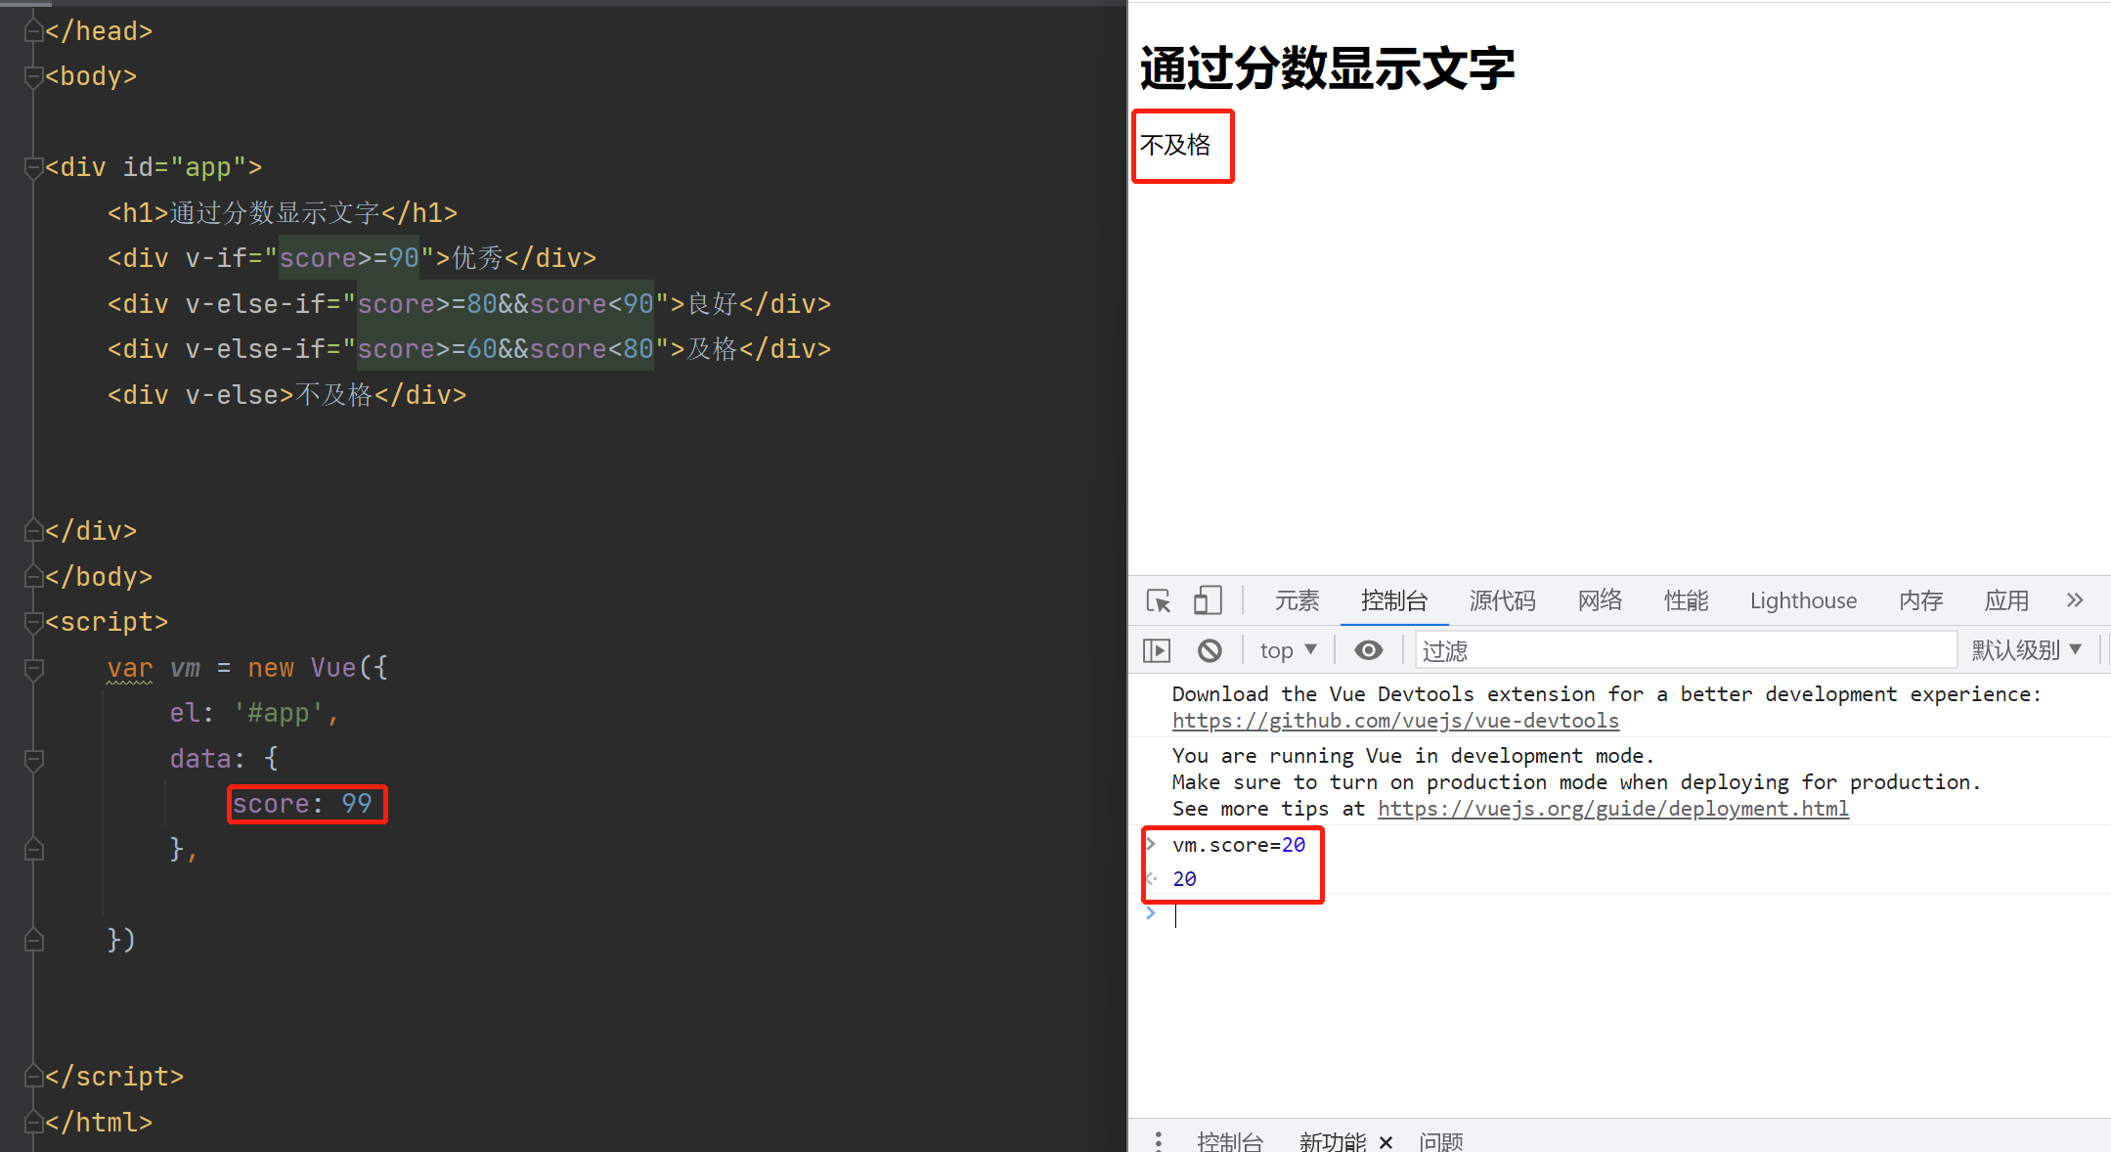Open the vue-devtools GitHub link

coord(1395,721)
